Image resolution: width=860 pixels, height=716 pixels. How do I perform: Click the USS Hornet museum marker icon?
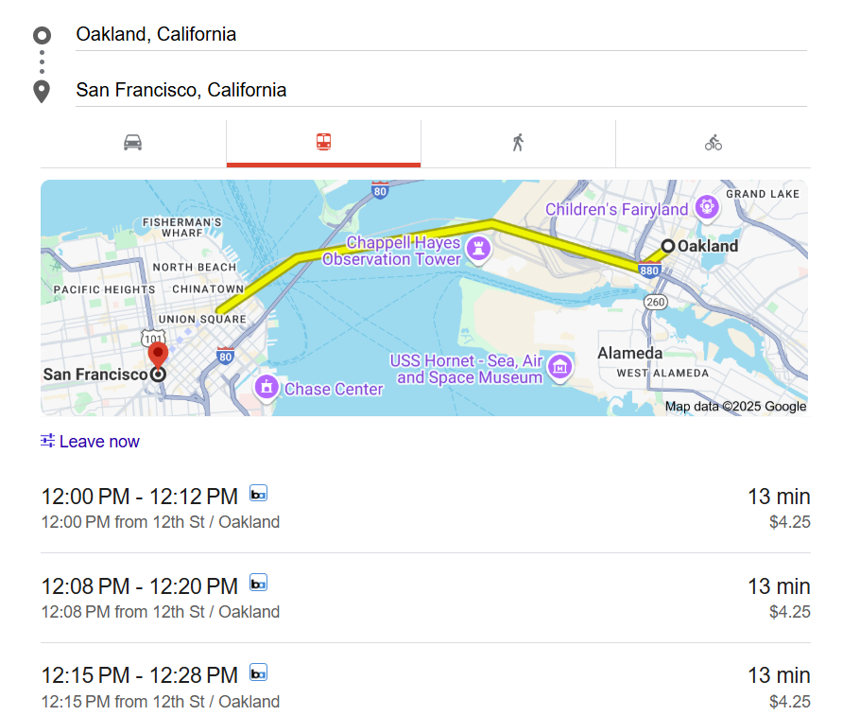(560, 366)
